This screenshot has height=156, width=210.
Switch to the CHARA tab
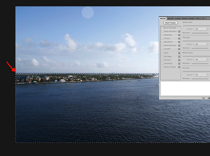191,19
